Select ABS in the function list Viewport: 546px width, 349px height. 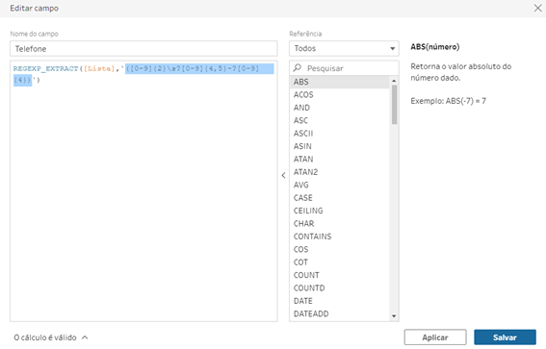click(x=340, y=82)
